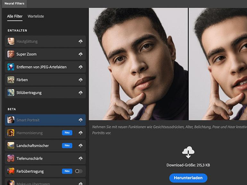
Task: Toggle the Farbübertragung filter switch on
Action: [79, 171]
